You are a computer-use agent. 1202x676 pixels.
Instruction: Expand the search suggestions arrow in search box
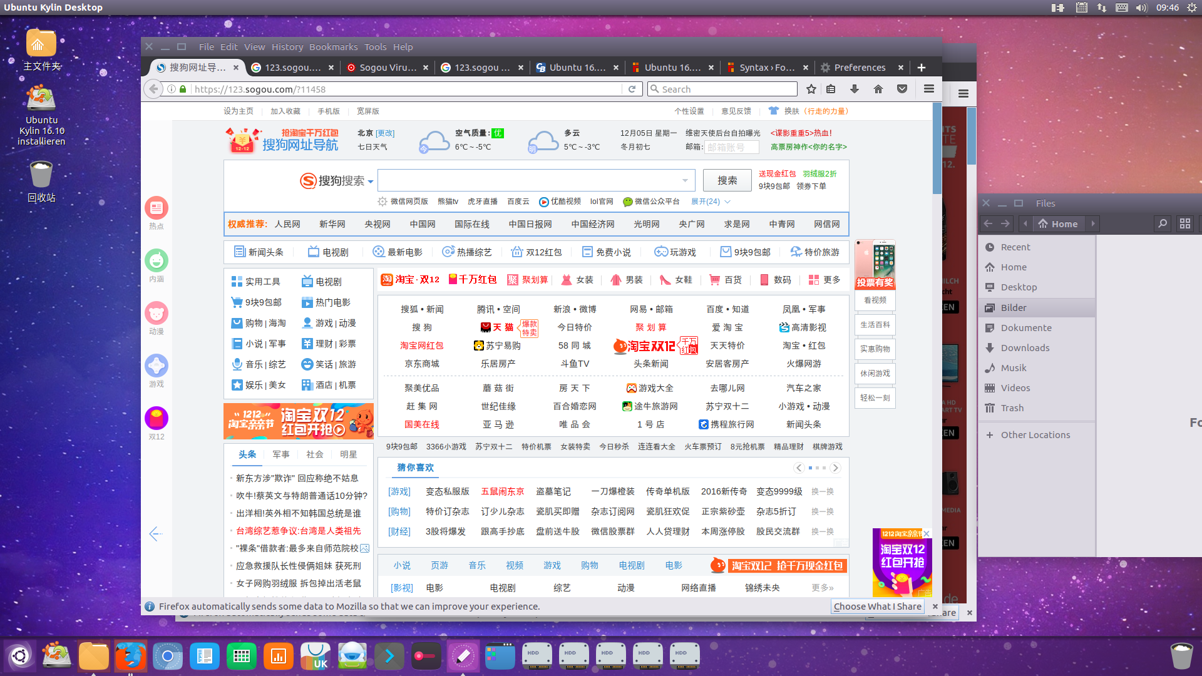pos(685,180)
